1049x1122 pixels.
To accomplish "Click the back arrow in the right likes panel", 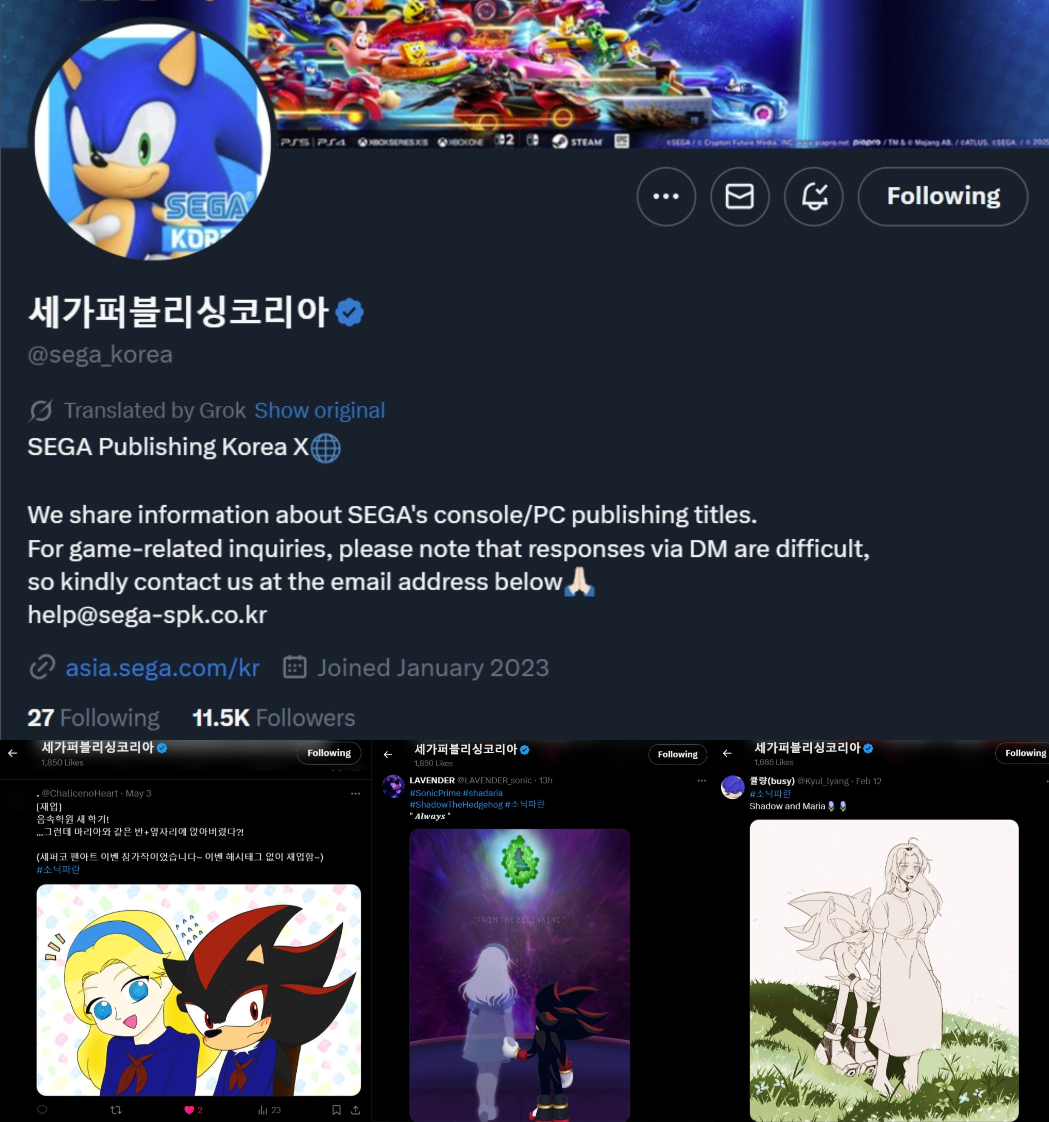I will pyautogui.click(x=727, y=753).
